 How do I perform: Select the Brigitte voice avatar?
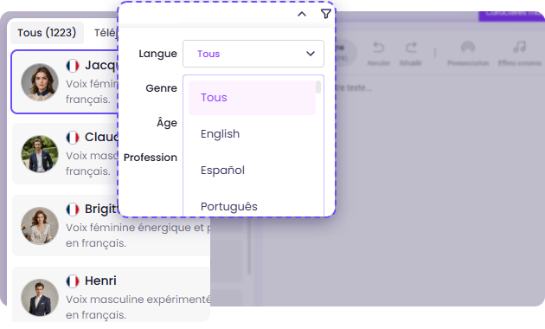[40, 226]
